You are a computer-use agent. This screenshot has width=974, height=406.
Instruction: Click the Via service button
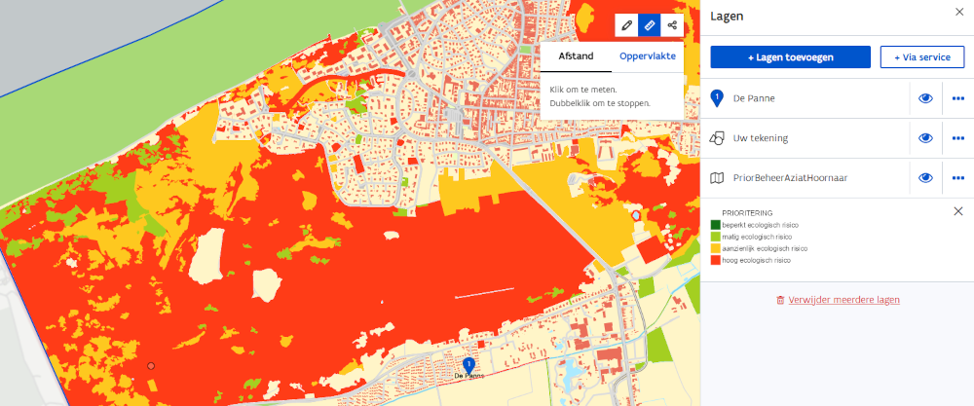tap(921, 57)
